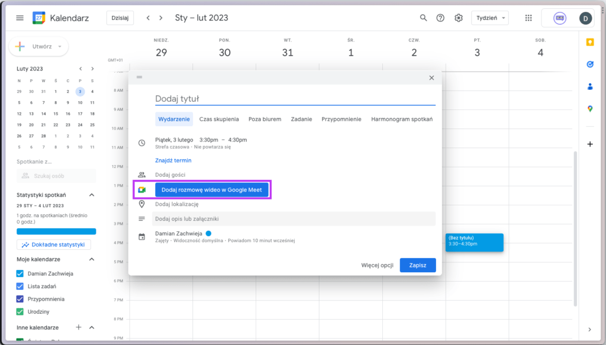Toggle the Lista zadań calendar checkbox
606x345 pixels.
coord(20,286)
